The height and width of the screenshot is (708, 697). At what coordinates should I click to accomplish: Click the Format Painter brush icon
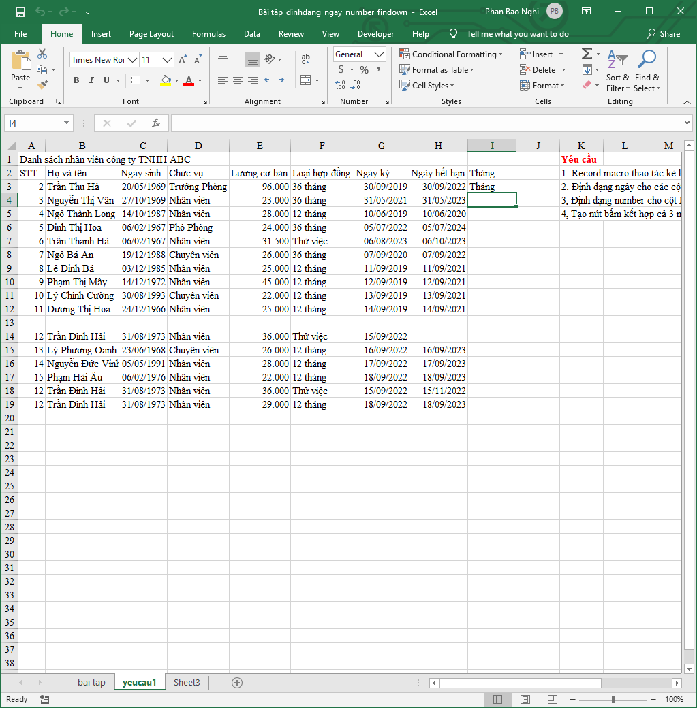coord(43,85)
